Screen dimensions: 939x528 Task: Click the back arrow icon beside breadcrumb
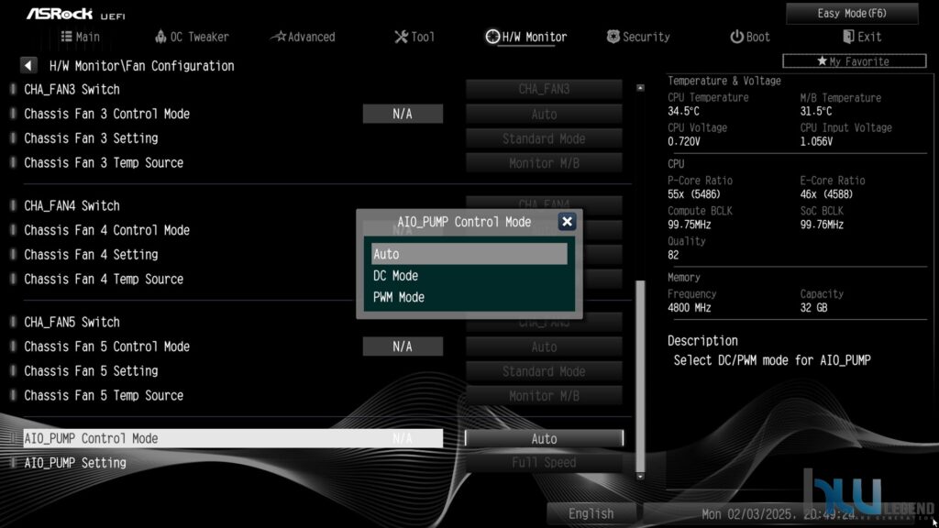click(x=28, y=65)
